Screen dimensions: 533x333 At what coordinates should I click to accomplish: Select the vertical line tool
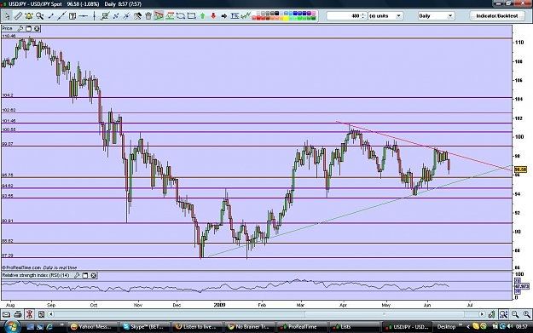[x=94, y=16]
